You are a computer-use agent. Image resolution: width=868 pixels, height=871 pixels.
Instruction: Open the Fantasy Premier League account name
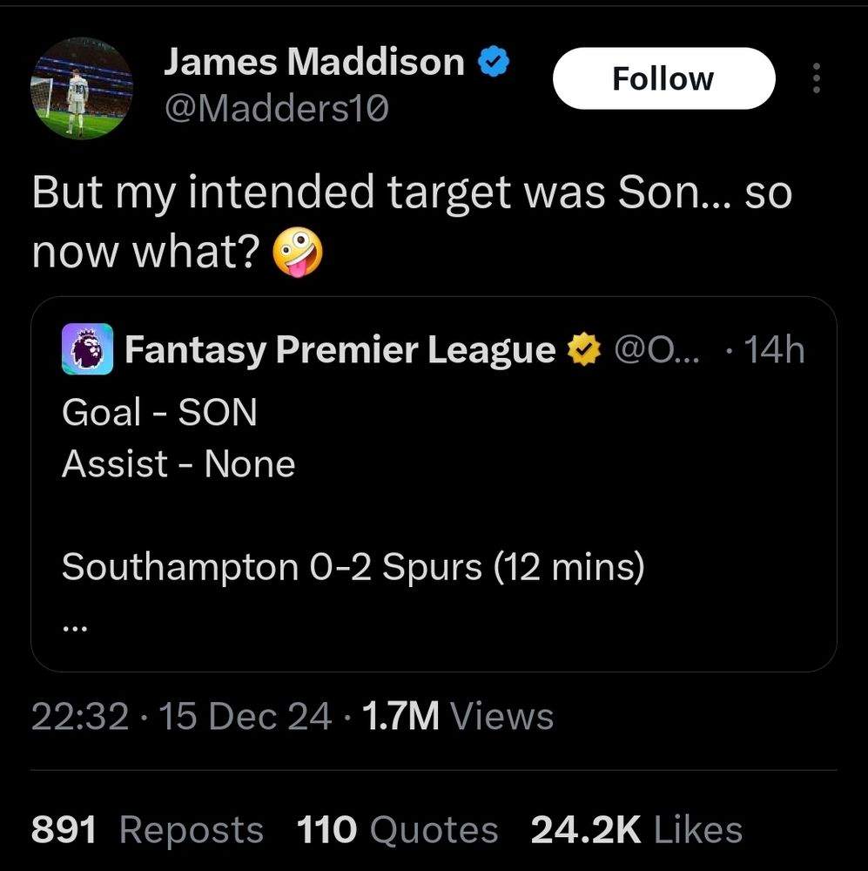point(340,350)
